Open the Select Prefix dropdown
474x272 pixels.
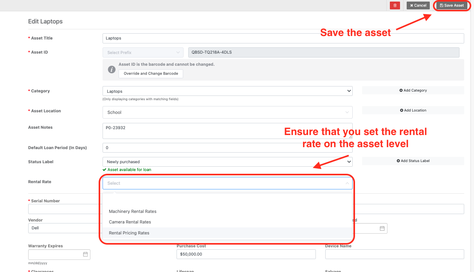[142, 52]
